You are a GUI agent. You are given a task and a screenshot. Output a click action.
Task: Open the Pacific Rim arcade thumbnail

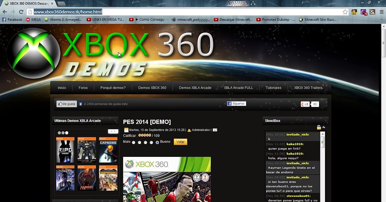(x=87, y=150)
